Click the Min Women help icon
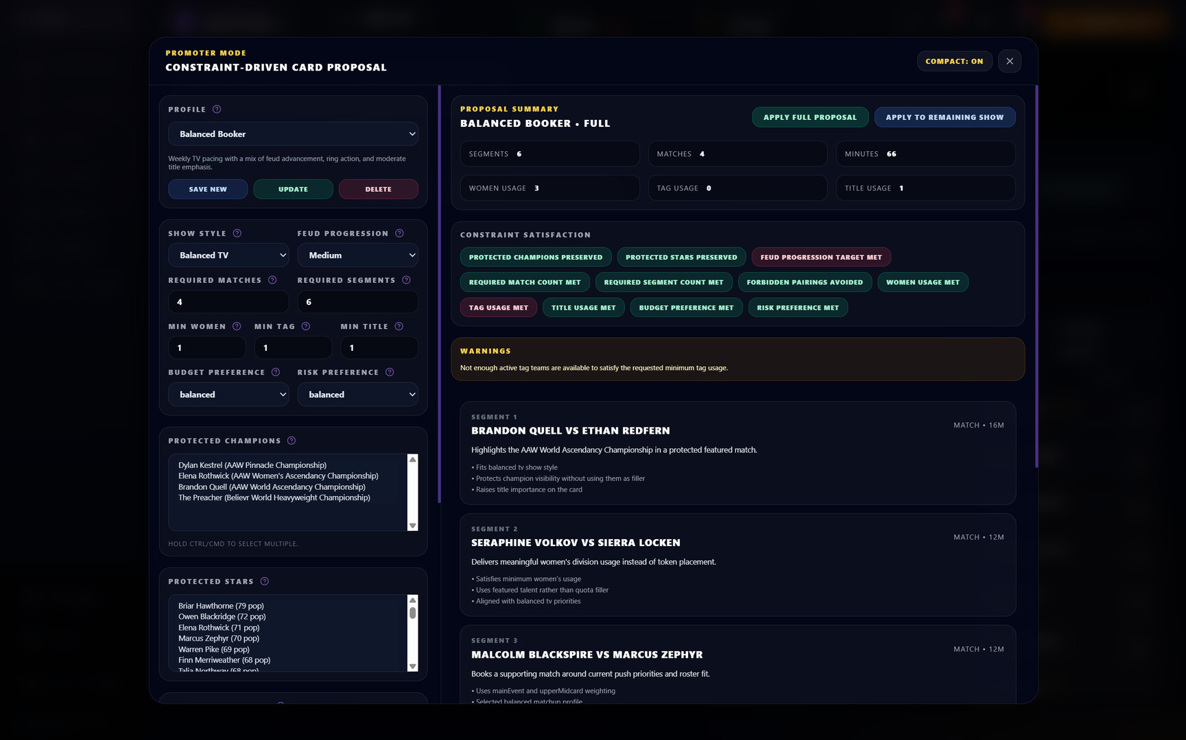 pos(237,327)
